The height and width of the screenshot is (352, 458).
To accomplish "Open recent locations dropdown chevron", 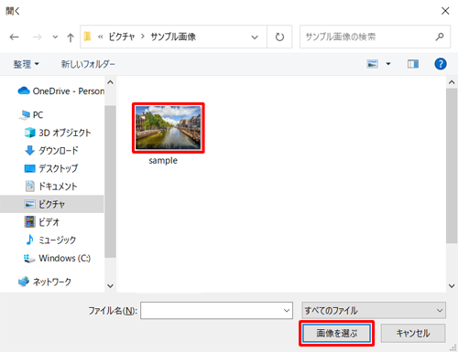I will 55,37.
